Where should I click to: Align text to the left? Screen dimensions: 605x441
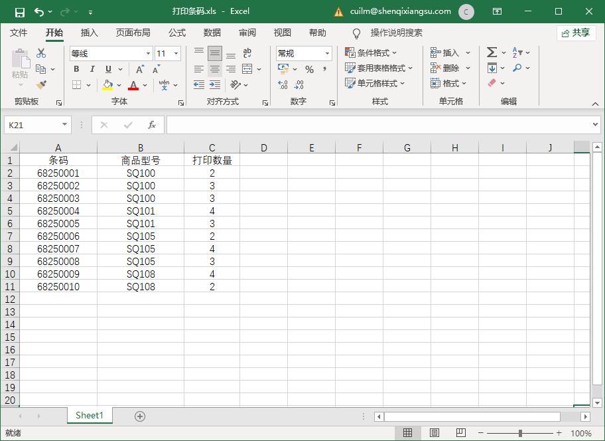point(199,69)
